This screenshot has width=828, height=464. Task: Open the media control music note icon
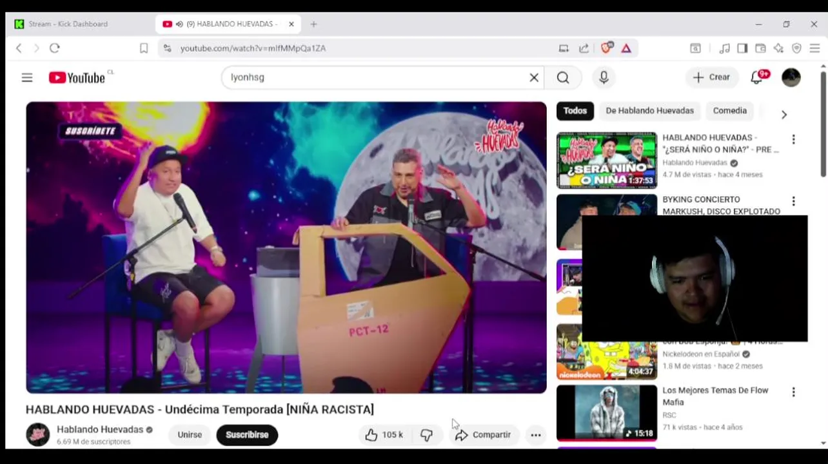725,48
